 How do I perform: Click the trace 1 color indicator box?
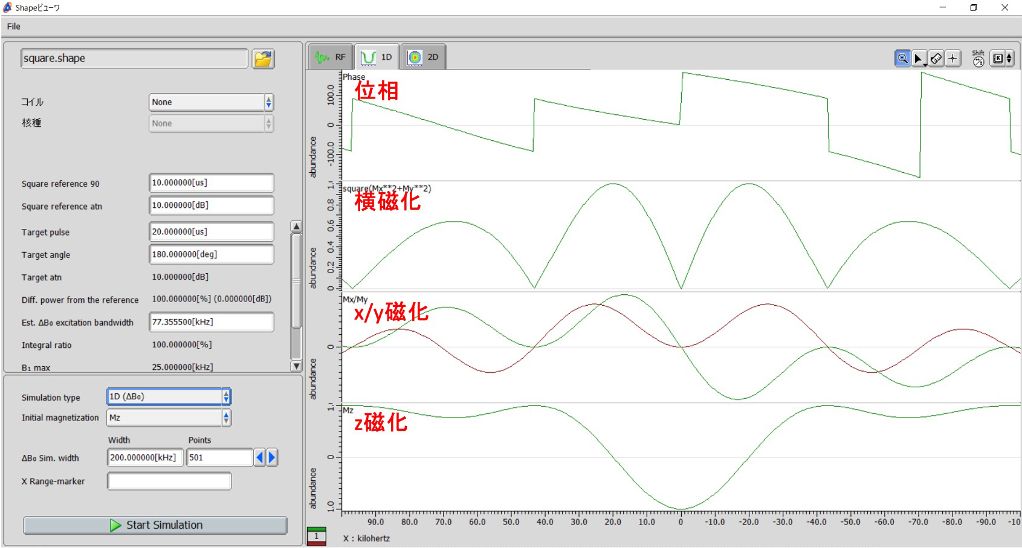tap(316, 536)
